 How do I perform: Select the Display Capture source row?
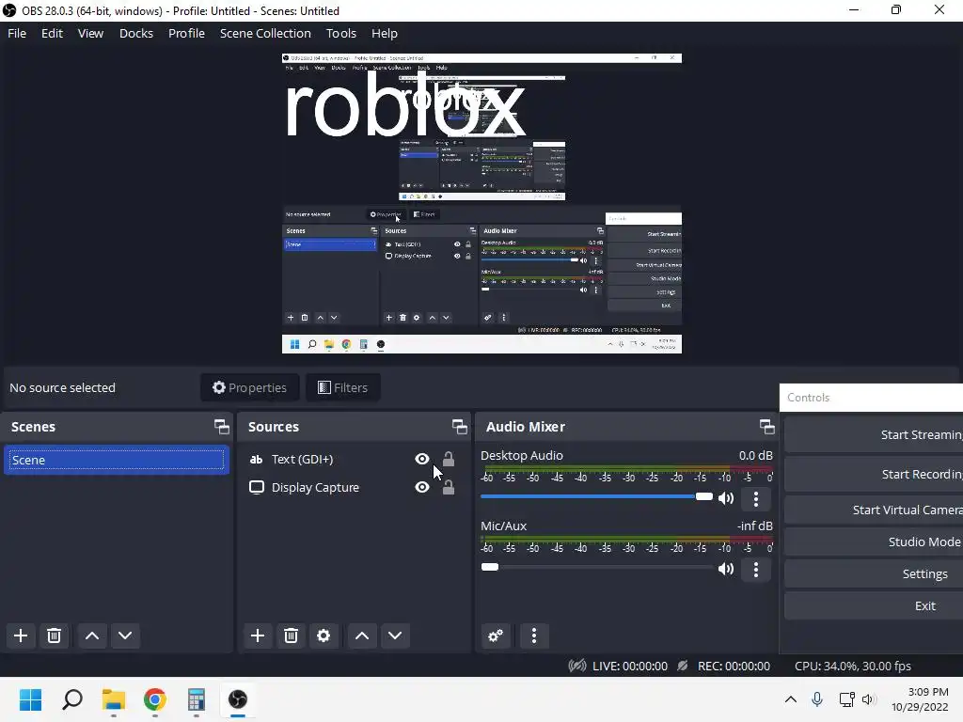(354, 488)
